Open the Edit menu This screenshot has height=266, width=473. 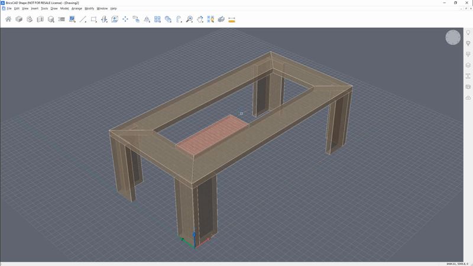point(17,8)
